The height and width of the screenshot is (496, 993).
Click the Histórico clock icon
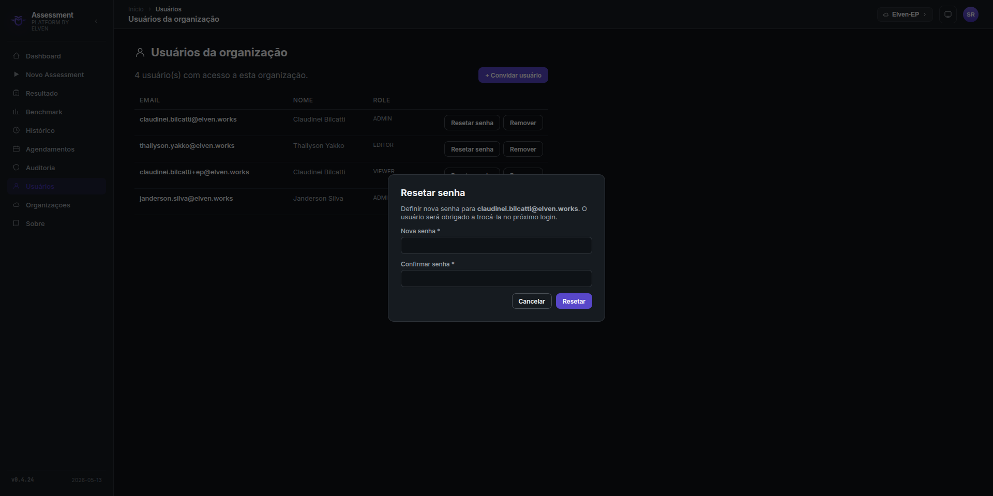tap(16, 130)
